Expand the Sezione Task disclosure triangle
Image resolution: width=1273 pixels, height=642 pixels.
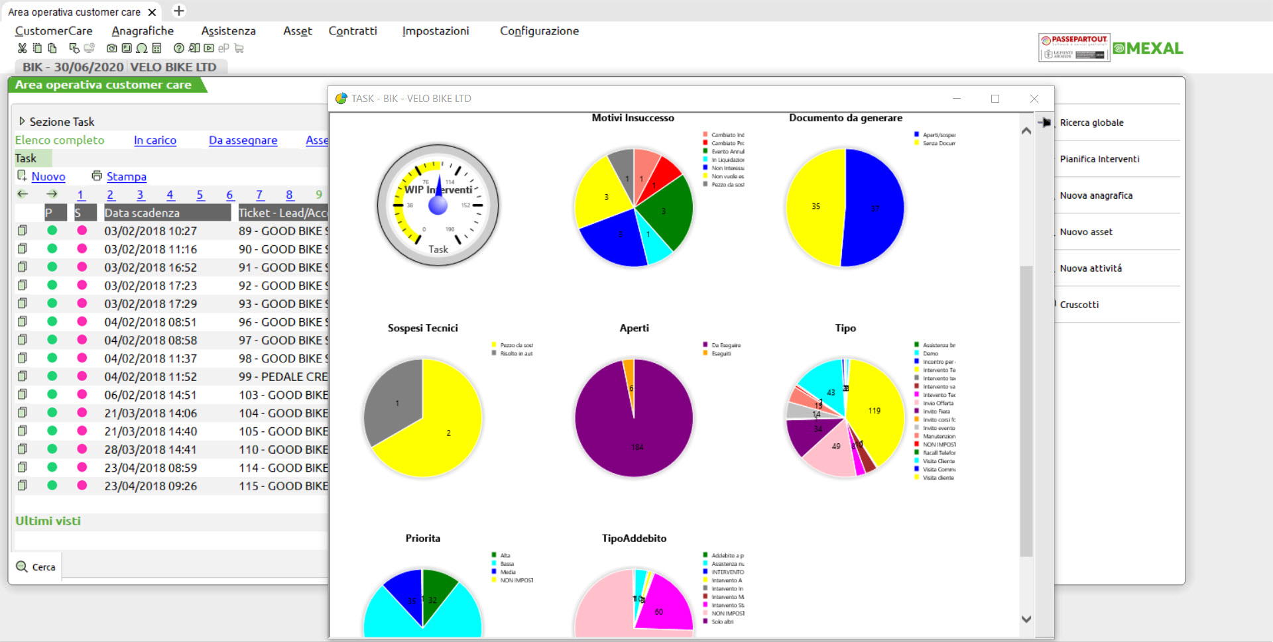(22, 121)
